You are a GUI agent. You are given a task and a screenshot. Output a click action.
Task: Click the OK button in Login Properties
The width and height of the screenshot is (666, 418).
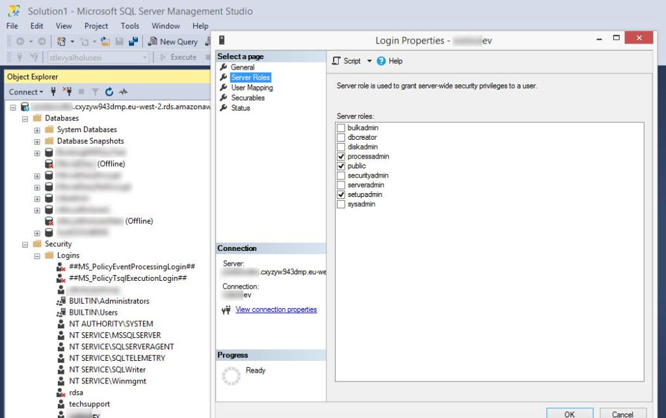(570, 413)
